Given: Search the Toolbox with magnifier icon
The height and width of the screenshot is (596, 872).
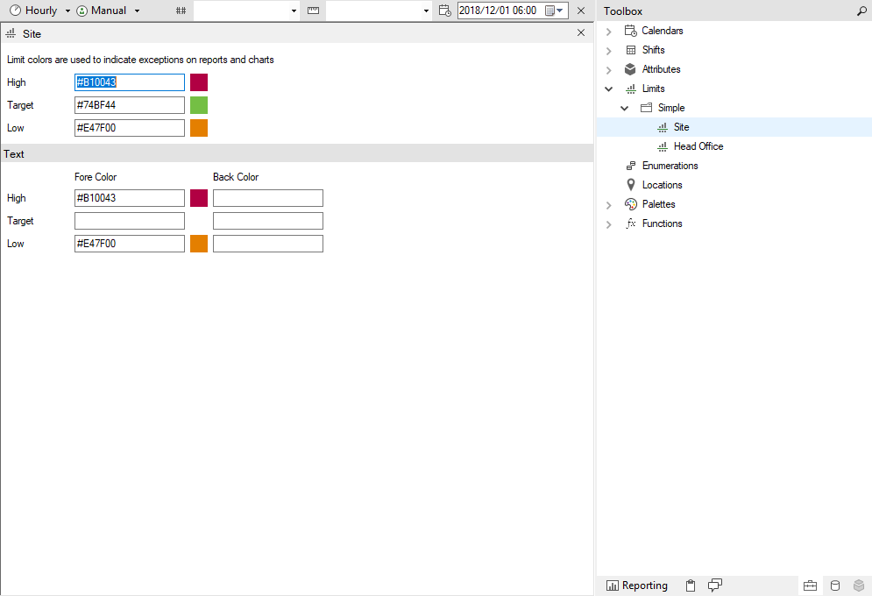Looking at the screenshot, I should 861,11.
